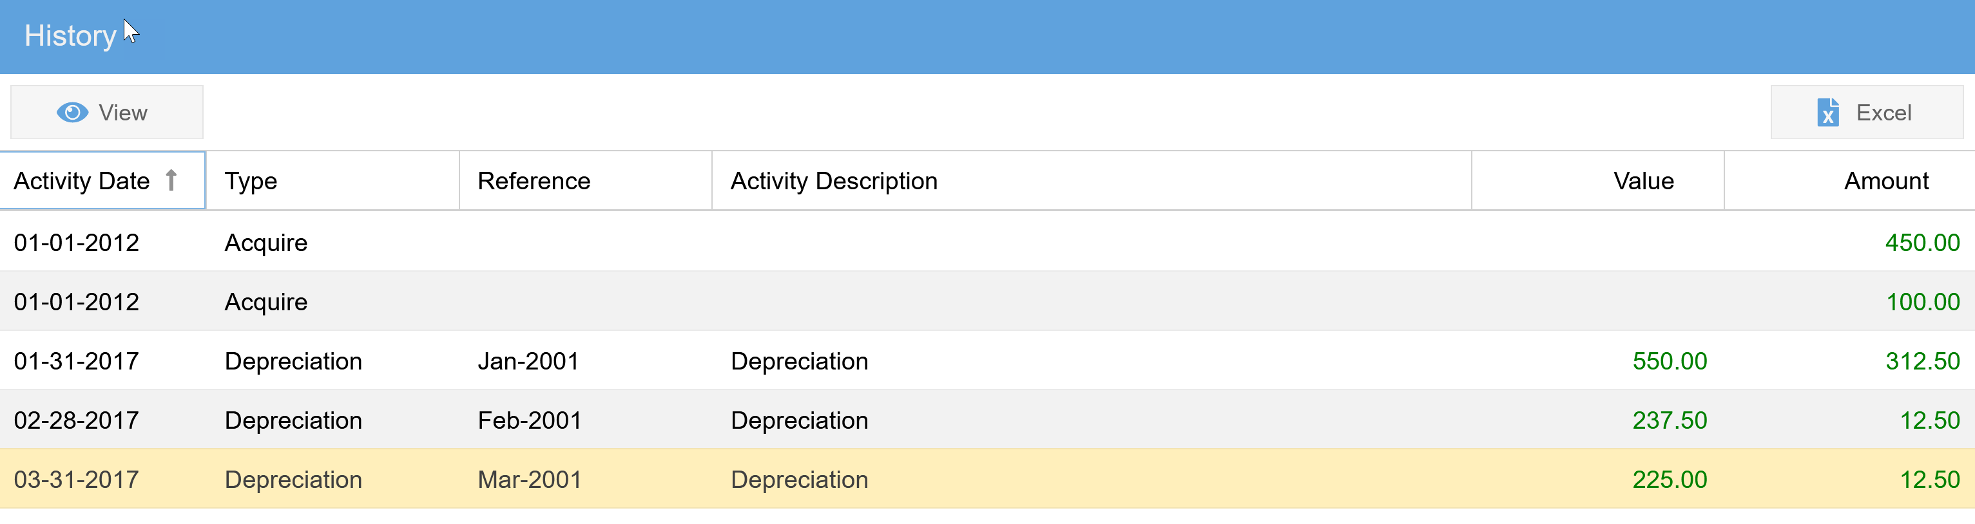Click the Mar-2001 reference cell
The width and height of the screenshot is (1975, 524).
(x=529, y=480)
